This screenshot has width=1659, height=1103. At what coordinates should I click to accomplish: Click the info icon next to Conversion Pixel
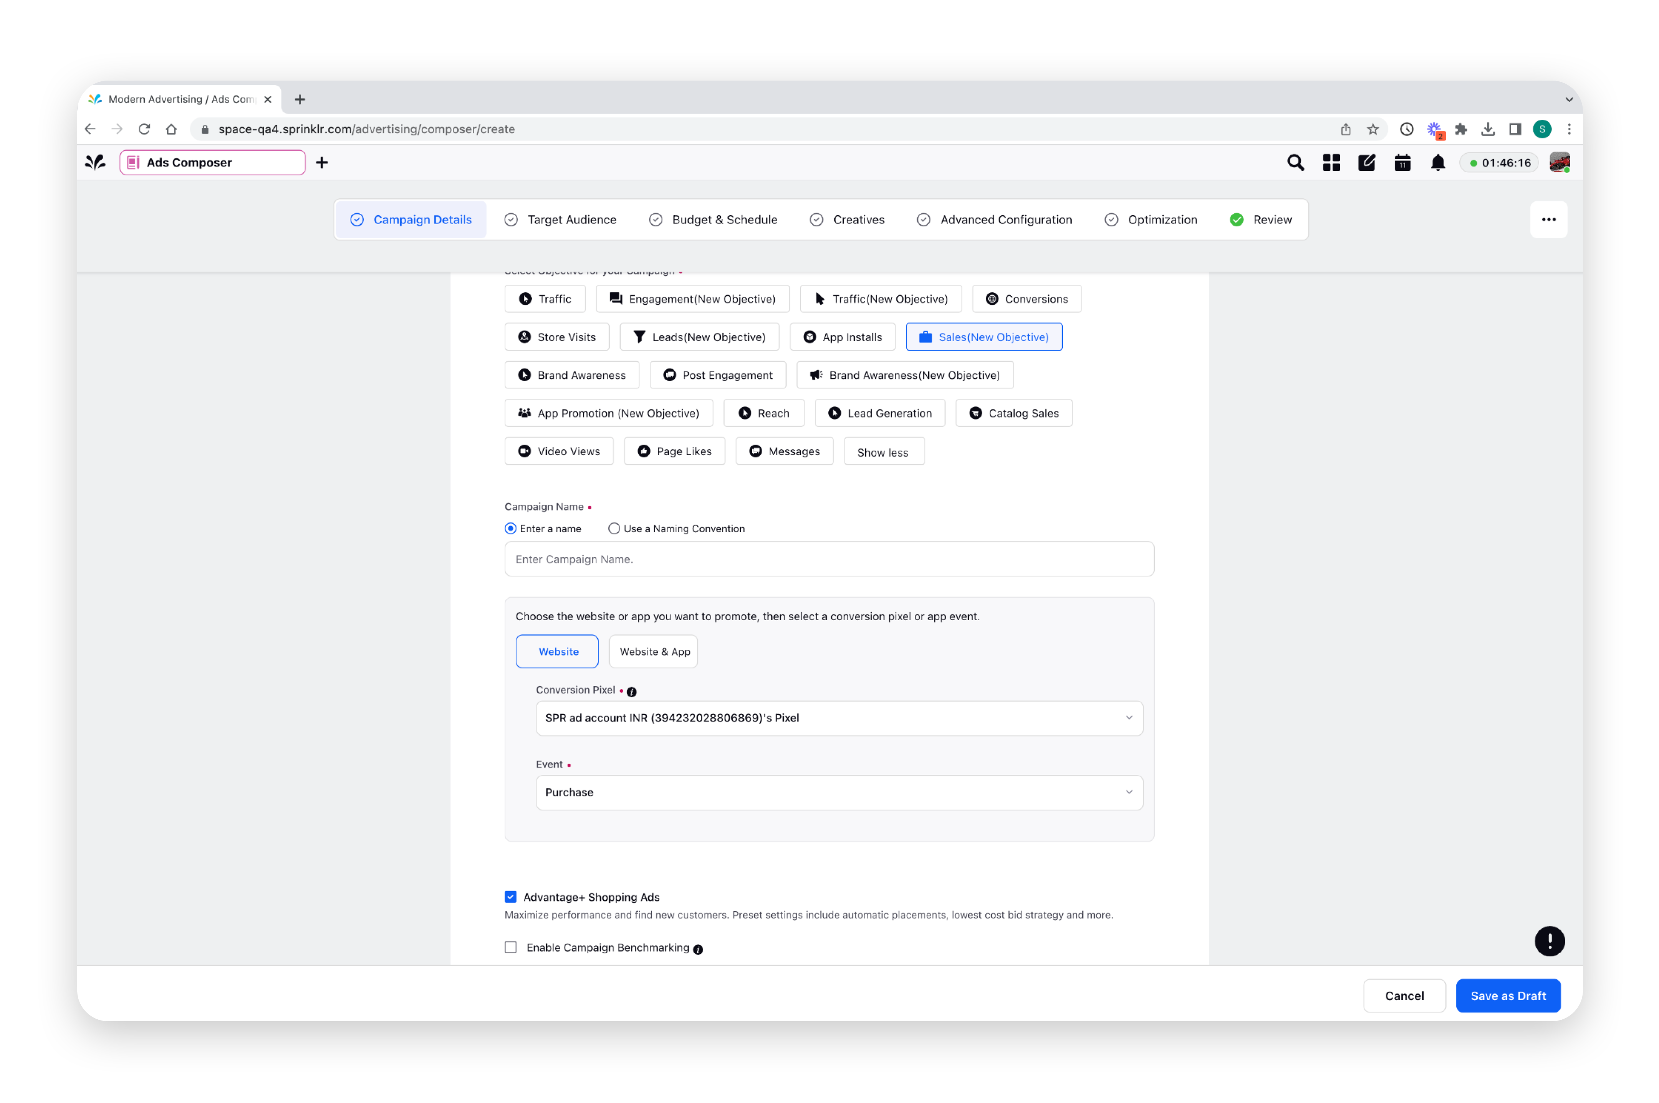(631, 692)
